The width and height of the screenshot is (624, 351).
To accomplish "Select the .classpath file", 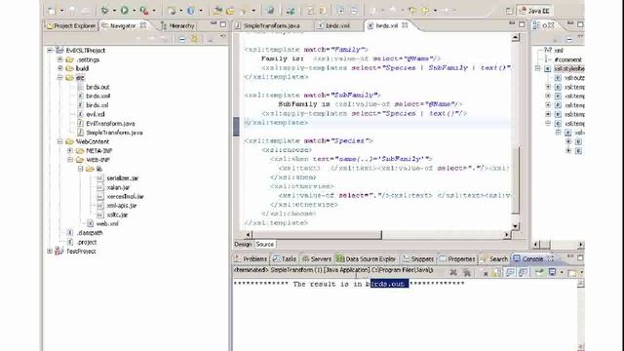I will (90, 233).
